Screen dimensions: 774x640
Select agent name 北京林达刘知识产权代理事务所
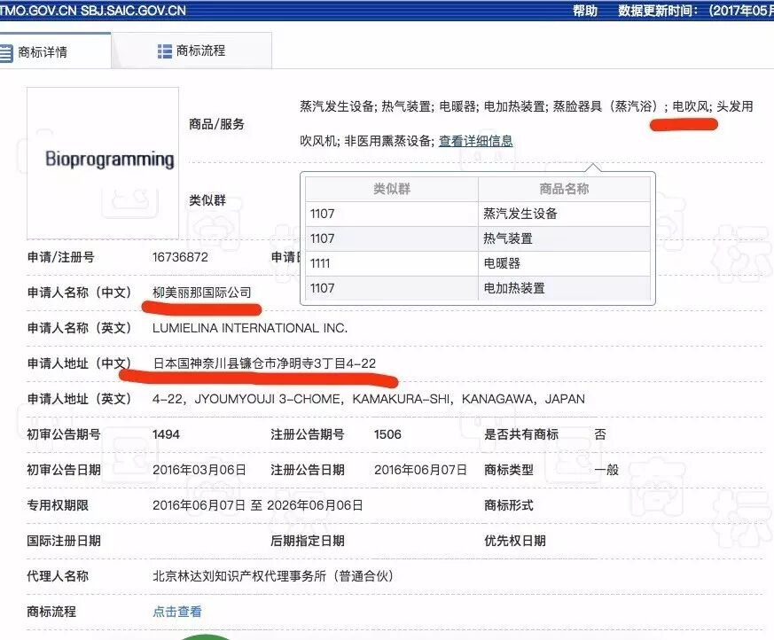point(272,576)
